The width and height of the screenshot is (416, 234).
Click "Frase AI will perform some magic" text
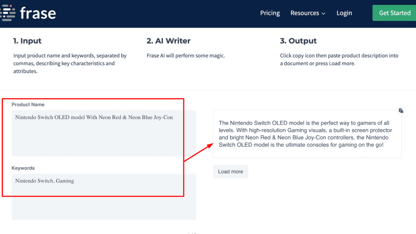click(186, 56)
